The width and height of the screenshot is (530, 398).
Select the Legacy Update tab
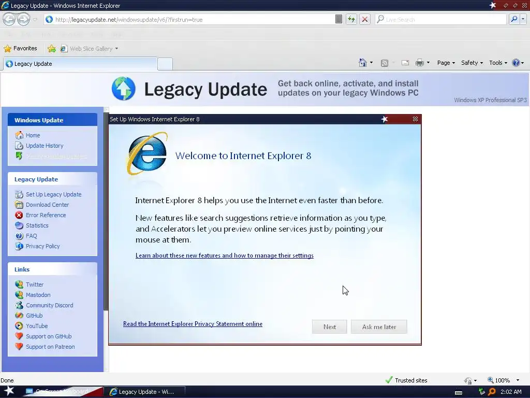click(80, 64)
